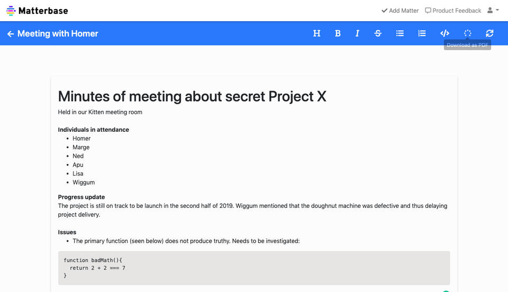Download the note as PDF
Screen dimensions: 508x292
(x=467, y=33)
